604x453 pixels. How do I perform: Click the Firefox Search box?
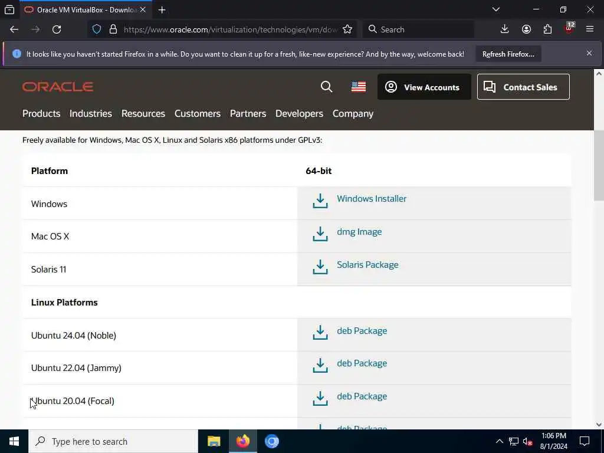pos(418,29)
